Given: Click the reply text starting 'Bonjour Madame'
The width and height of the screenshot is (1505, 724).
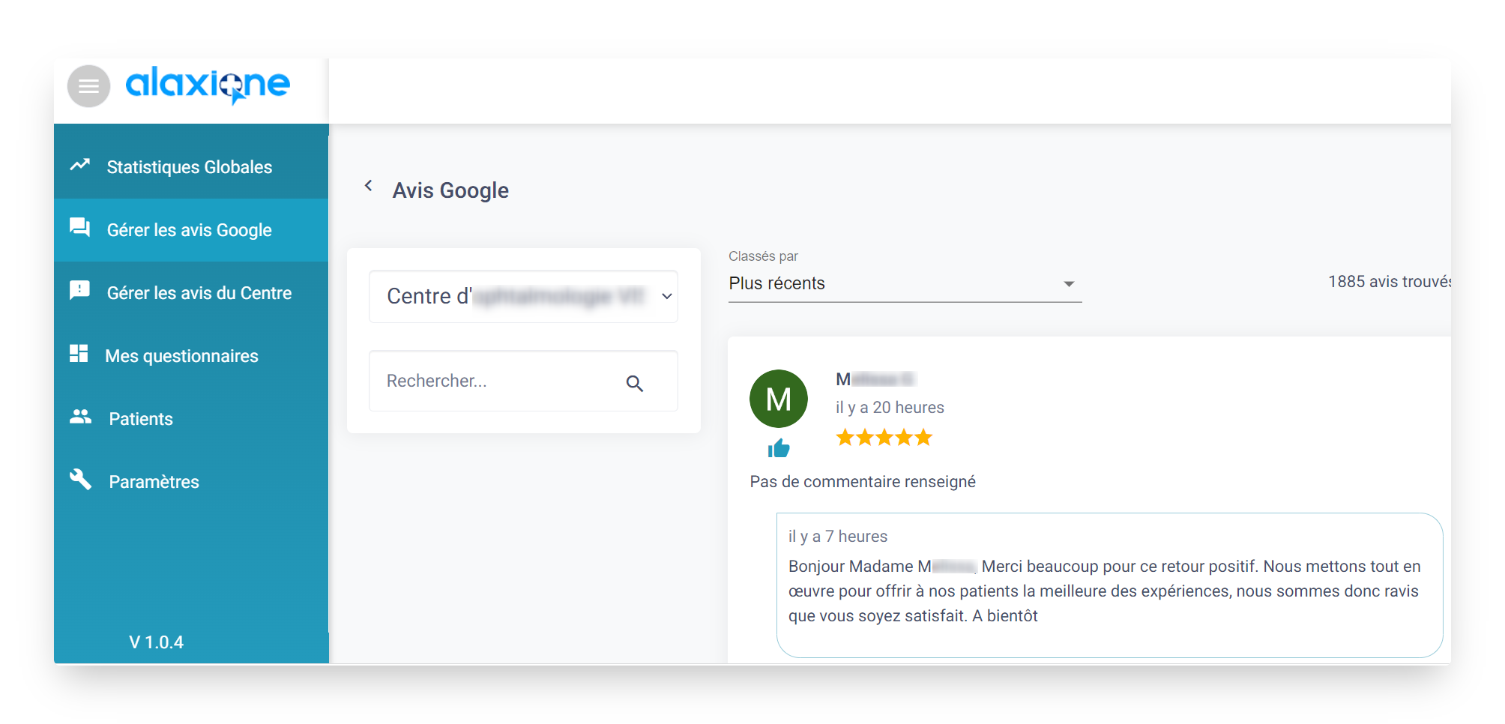Looking at the screenshot, I should [x=1105, y=591].
